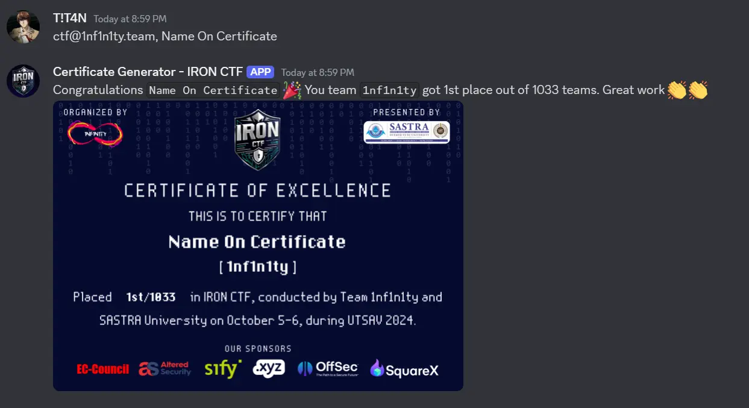The height and width of the screenshot is (408, 749).
Task: Click the SquareX sponsor logo
Action: pyautogui.click(x=404, y=369)
